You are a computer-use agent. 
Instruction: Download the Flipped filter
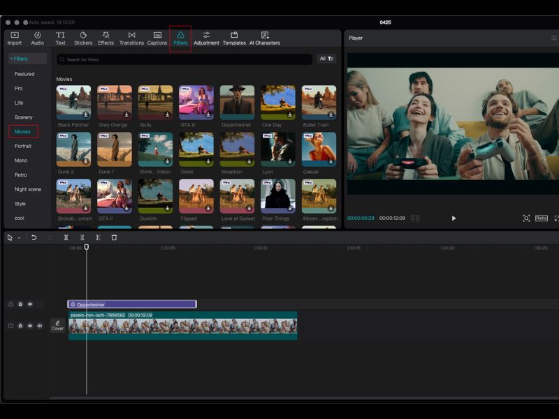tap(208, 208)
